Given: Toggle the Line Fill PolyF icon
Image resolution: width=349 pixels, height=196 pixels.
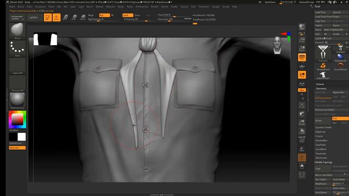Looking at the screenshot, I should [x=302, y=140].
